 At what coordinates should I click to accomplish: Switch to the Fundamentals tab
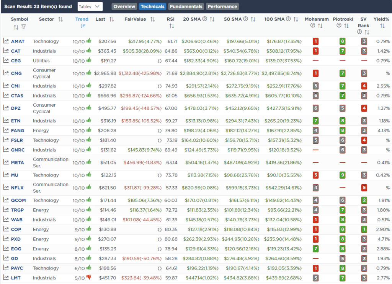(186, 6)
